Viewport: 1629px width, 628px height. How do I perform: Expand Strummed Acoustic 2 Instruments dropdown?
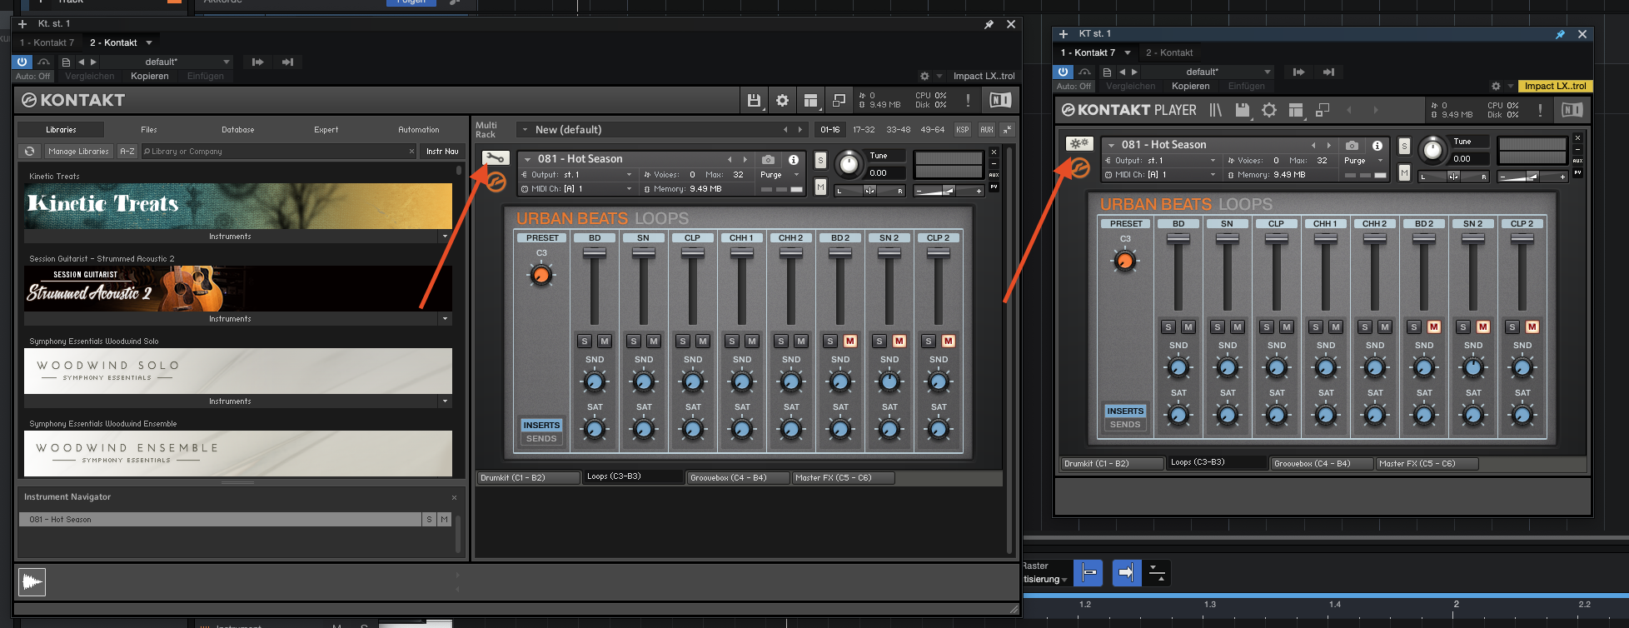[445, 319]
